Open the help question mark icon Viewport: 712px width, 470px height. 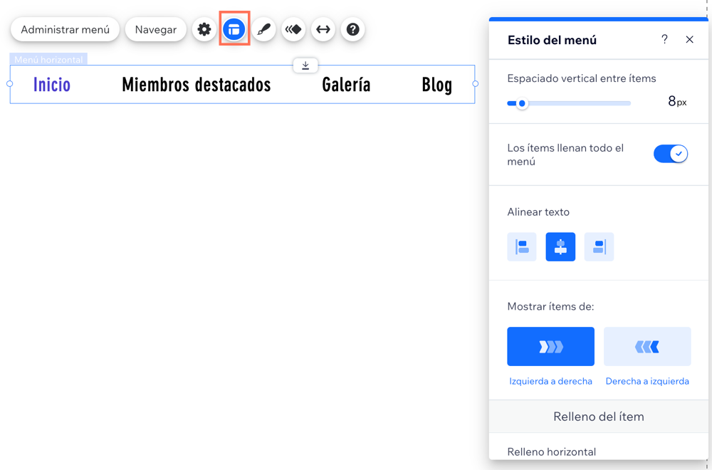click(x=352, y=29)
